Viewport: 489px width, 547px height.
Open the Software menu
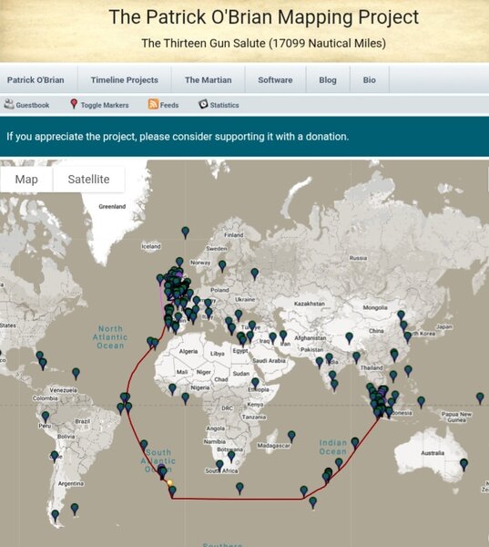click(x=275, y=80)
